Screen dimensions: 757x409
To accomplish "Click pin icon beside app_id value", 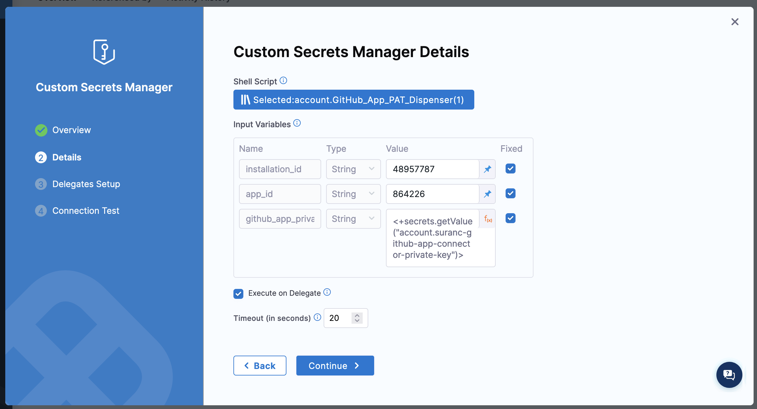I will (487, 194).
